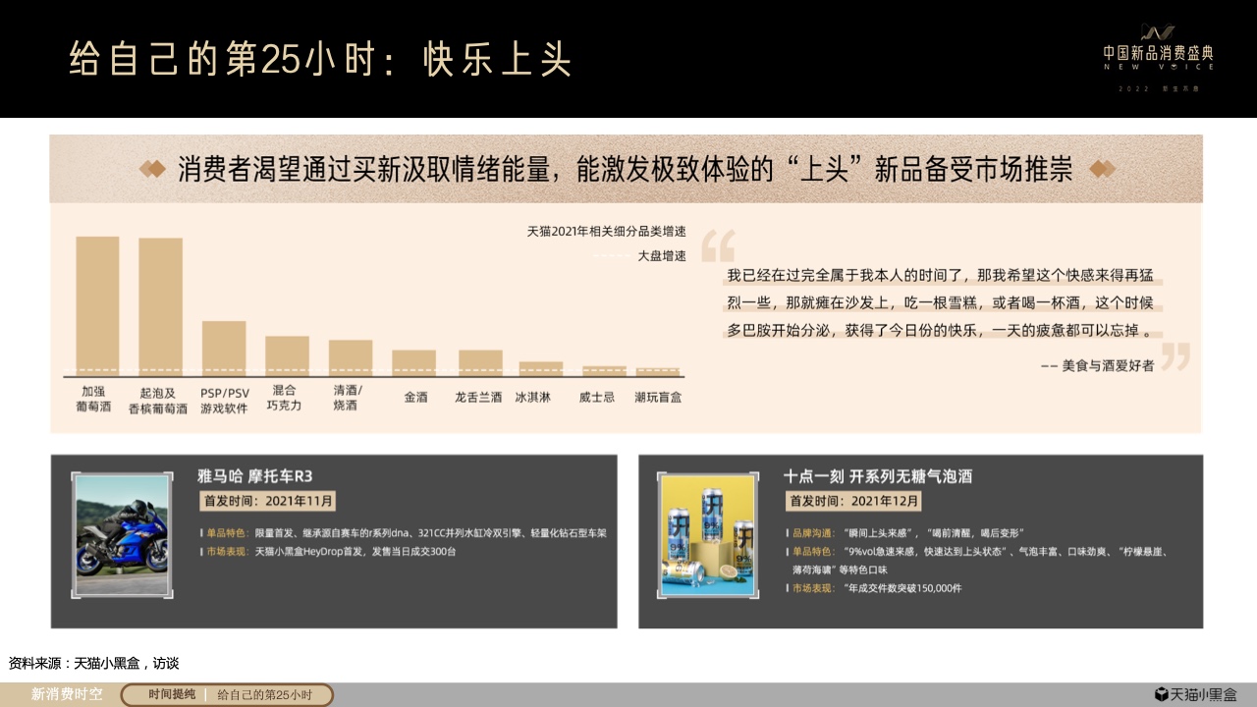
Task: Click the 天猫小黑盒 logo in footer
Action: [x=1195, y=694]
